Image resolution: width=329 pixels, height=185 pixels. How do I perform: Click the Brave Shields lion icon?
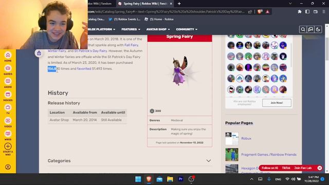(x=260, y=12)
